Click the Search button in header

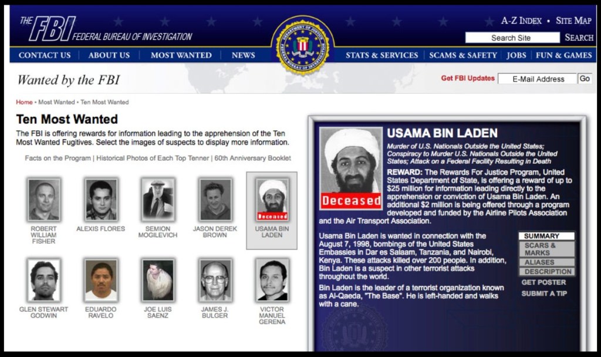pos(579,38)
